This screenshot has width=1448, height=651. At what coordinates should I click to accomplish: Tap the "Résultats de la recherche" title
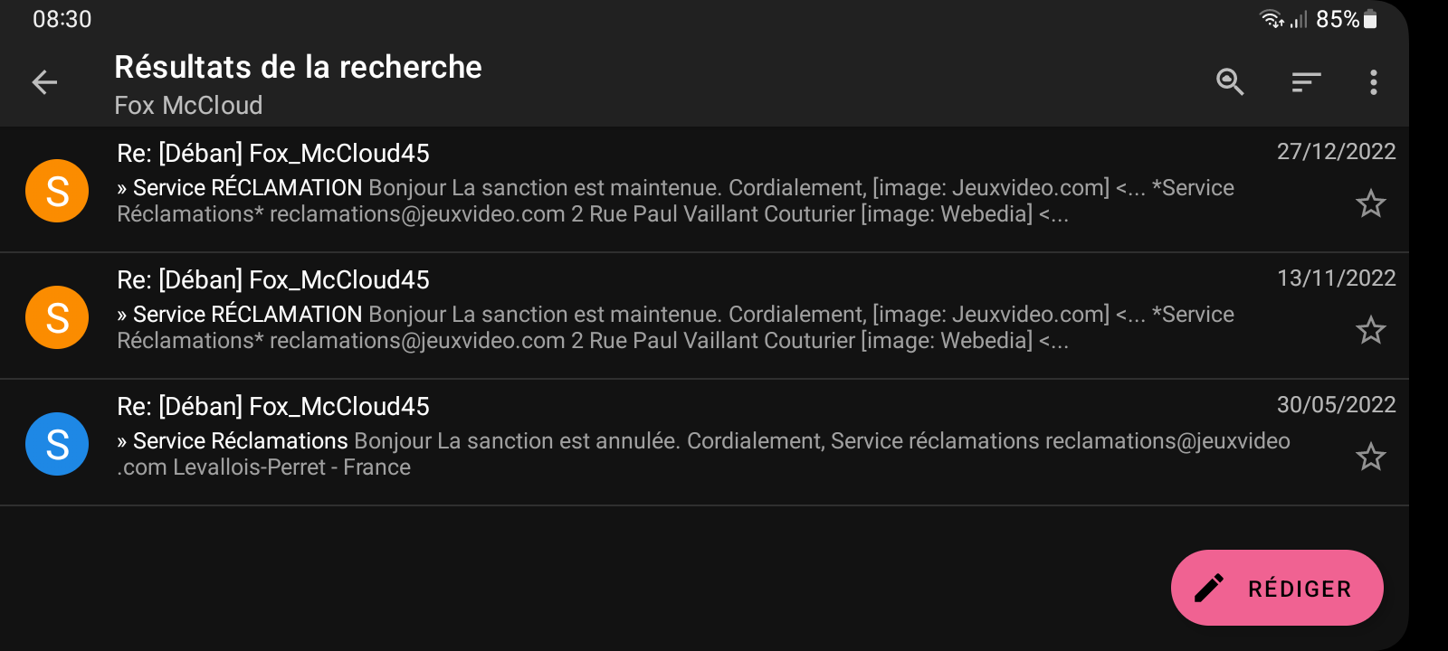click(x=298, y=67)
